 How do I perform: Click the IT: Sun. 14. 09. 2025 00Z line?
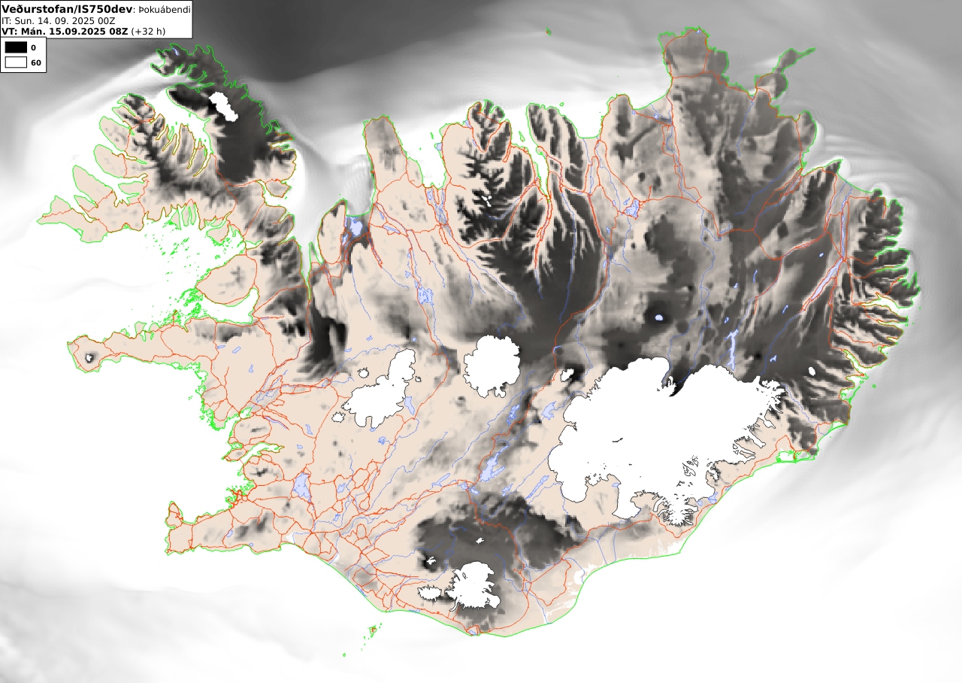pyautogui.click(x=59, y=21)
